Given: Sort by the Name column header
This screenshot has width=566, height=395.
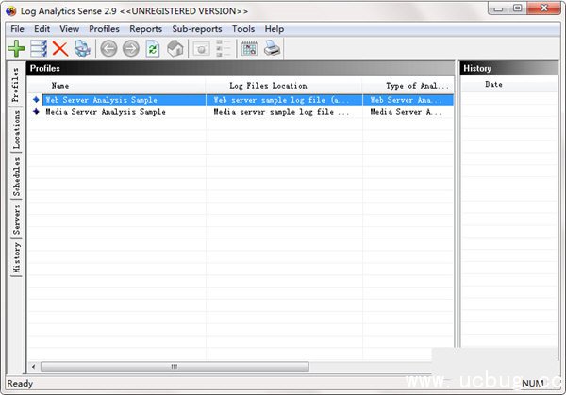Looking at the screenshot, I should pos(117,86).
